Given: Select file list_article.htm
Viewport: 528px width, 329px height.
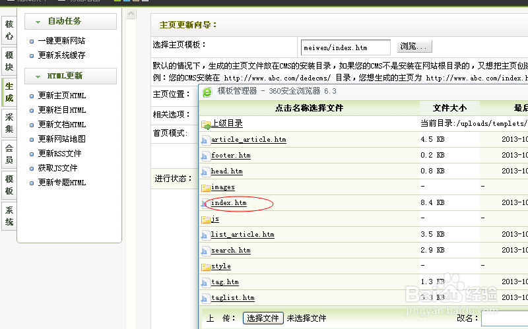Looking at the screenshot, I should 242,235.
